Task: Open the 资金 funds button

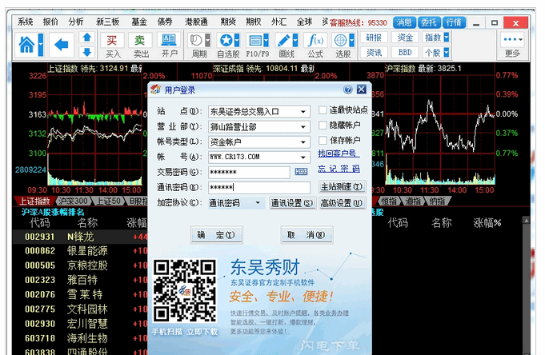Action: coord(405,37)
